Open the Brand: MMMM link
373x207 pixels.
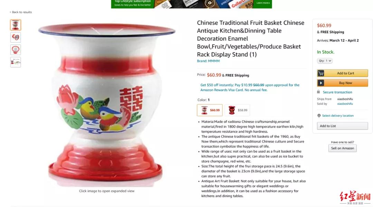[x=208, y=61]
